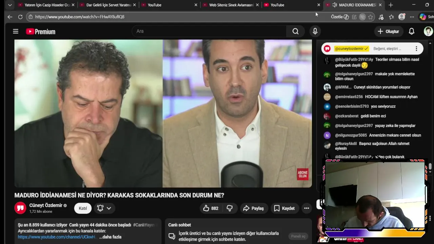Click the #CanlıYayın hashtag
Screen dimensions: 434x244
[143, 225]
